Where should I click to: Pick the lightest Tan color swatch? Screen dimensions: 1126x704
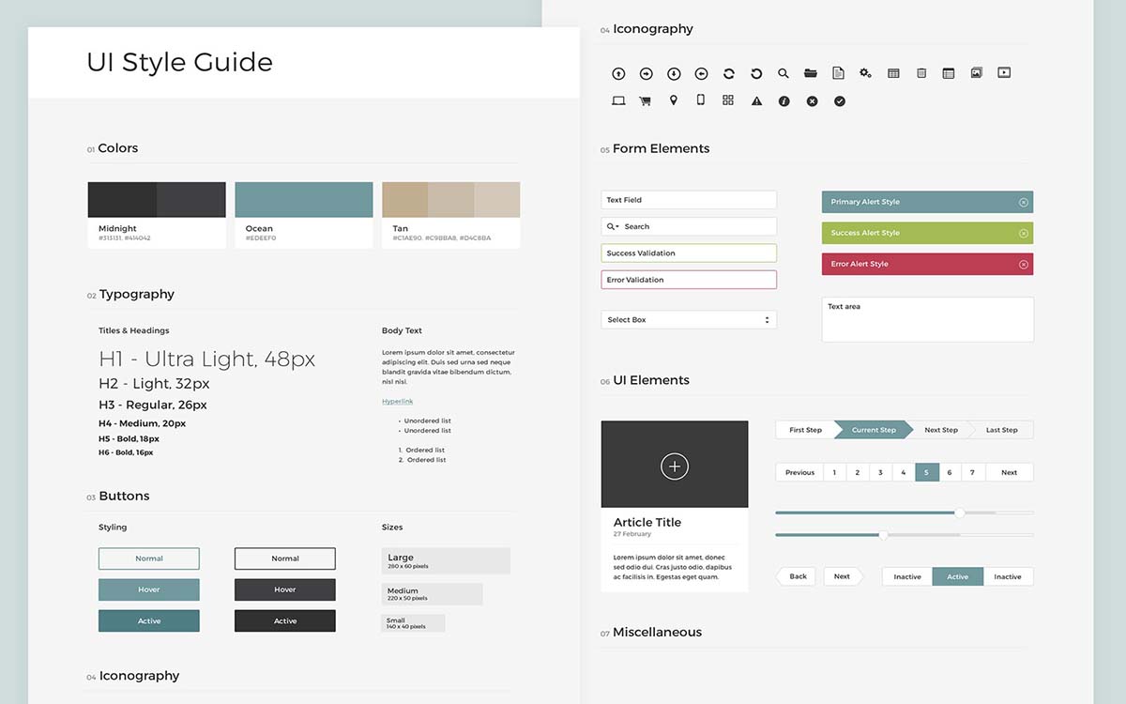coord(496,200)
